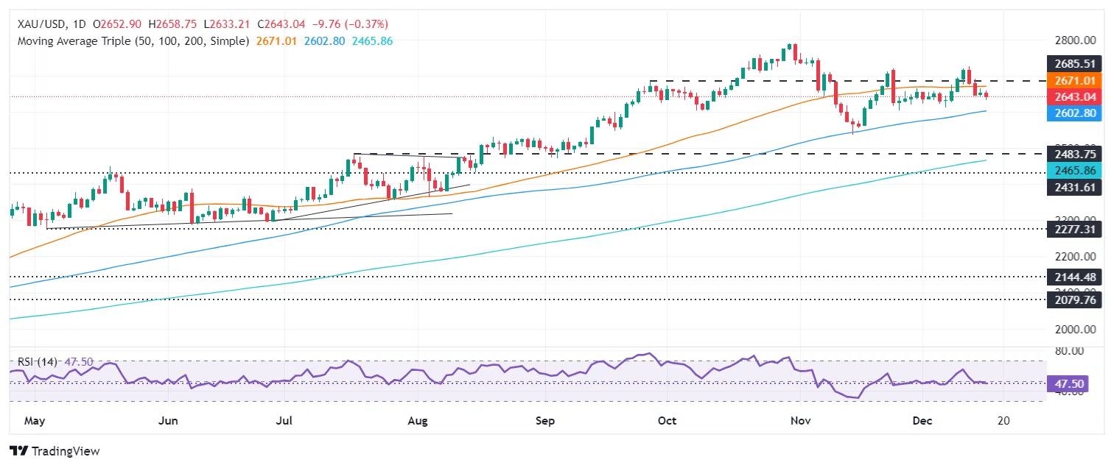Click the cyan 2465.86 price axis tag
Viewport: 1114px width, 468px height.
pos(1076,171)
